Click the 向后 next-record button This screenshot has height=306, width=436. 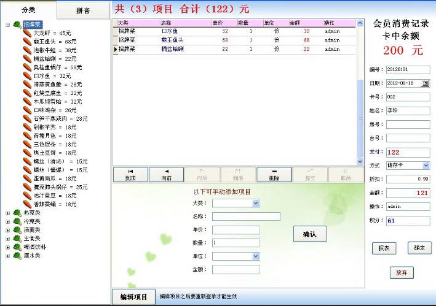tap(202, 175)
